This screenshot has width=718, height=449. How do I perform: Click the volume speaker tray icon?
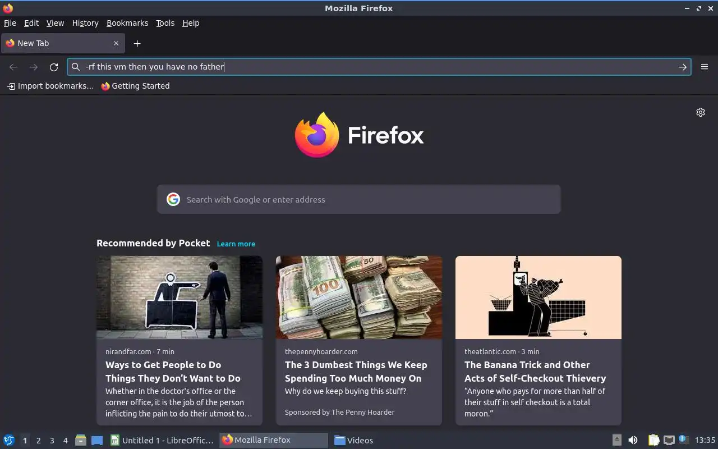tap(633, 440)
